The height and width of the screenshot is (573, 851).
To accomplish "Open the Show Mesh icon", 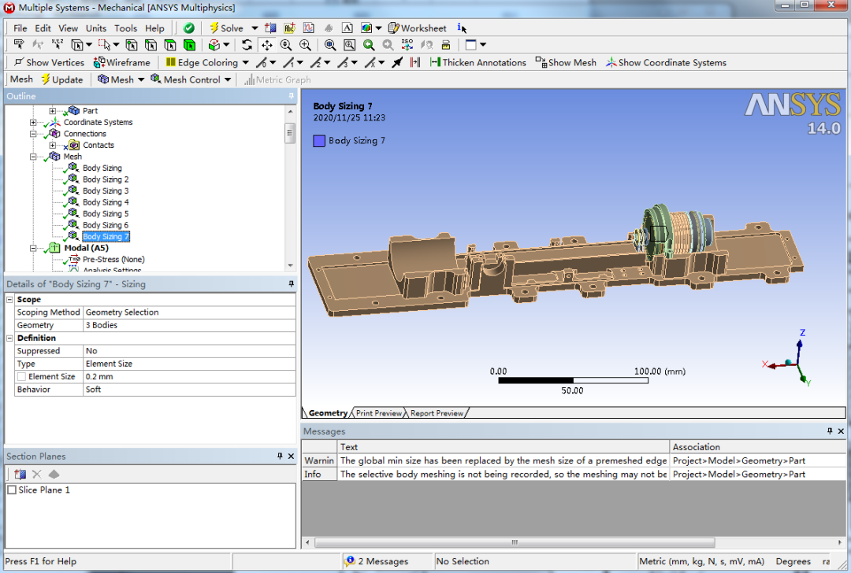I will [566, 62].
